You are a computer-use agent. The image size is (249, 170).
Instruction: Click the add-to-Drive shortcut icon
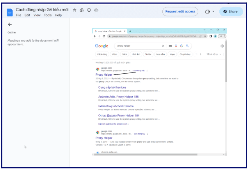82,10
